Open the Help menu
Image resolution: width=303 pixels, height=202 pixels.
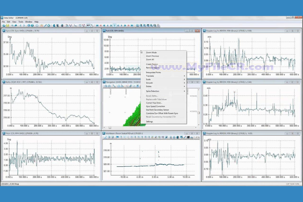[36, 22]
